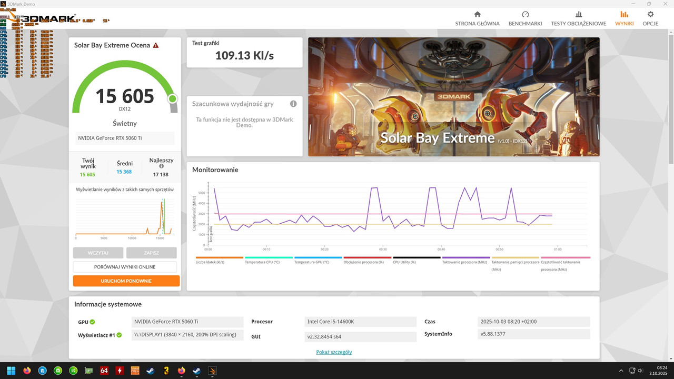Click the warning triangle beside Solar Bay Extreme Ocena
The image size is (674, 379).
[x=156, y=46]
